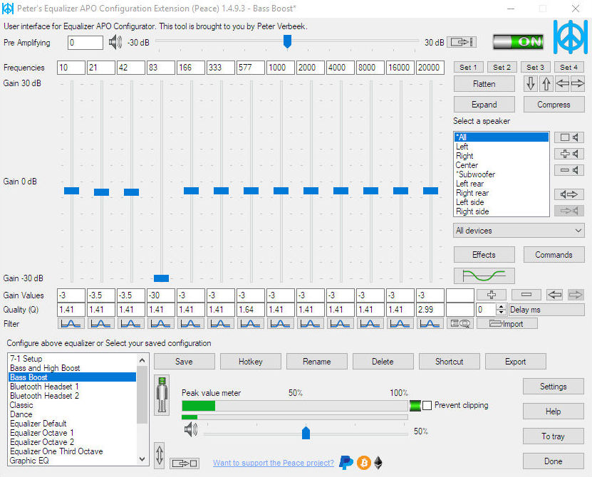592x477 pixels.
Task: Click the Flatten button
Action: click(484, 83)
